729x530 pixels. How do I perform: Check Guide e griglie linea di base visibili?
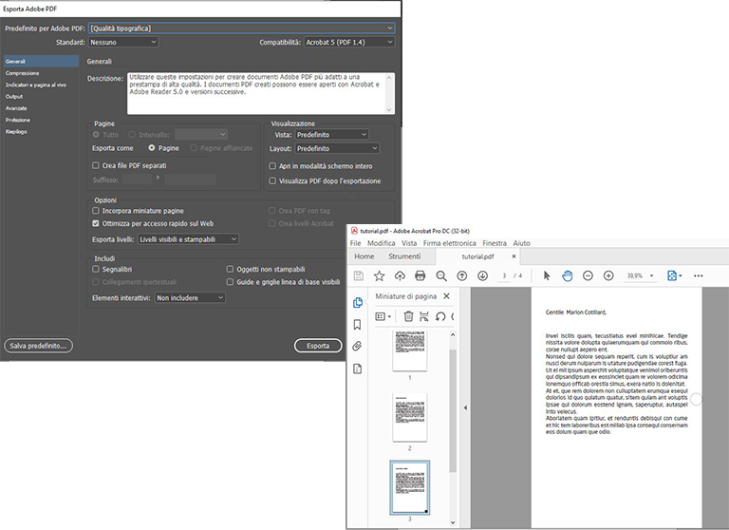[x=230, y=281]
